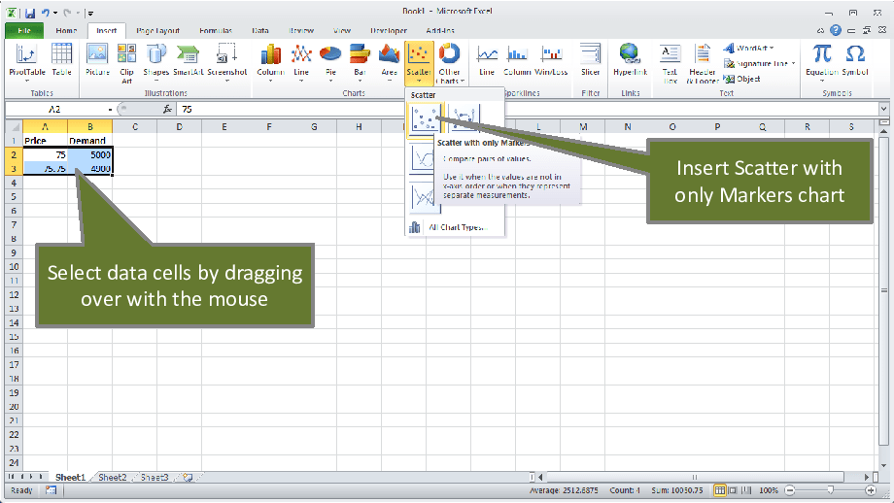The width and height of the screenshot is (894, 503).
Task: Undo the last action
Action: [45, 13]
